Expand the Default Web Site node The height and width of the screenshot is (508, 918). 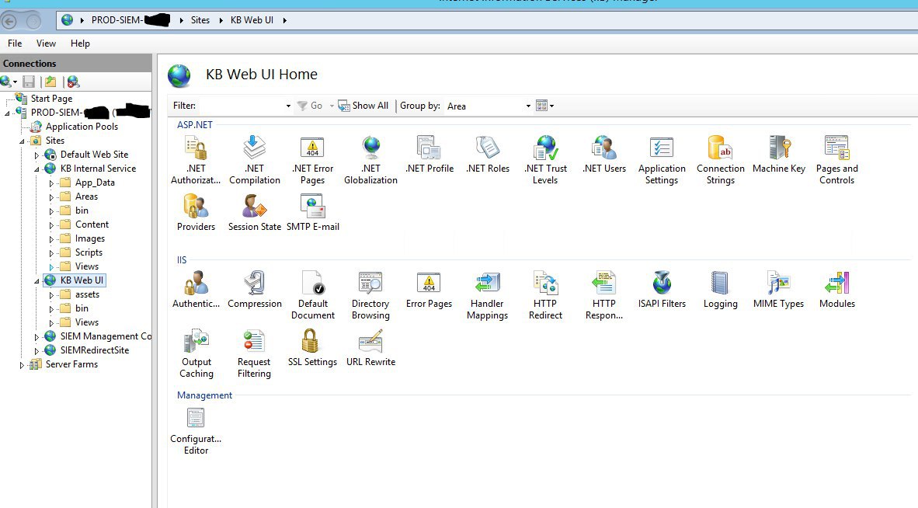37,155
